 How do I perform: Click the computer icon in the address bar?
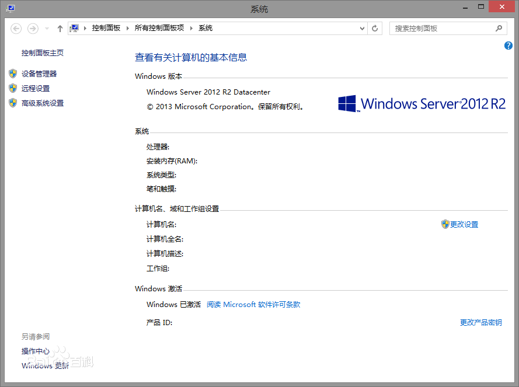[x=75, y=27]
